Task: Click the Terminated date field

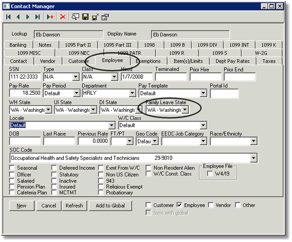Action: 171,77
